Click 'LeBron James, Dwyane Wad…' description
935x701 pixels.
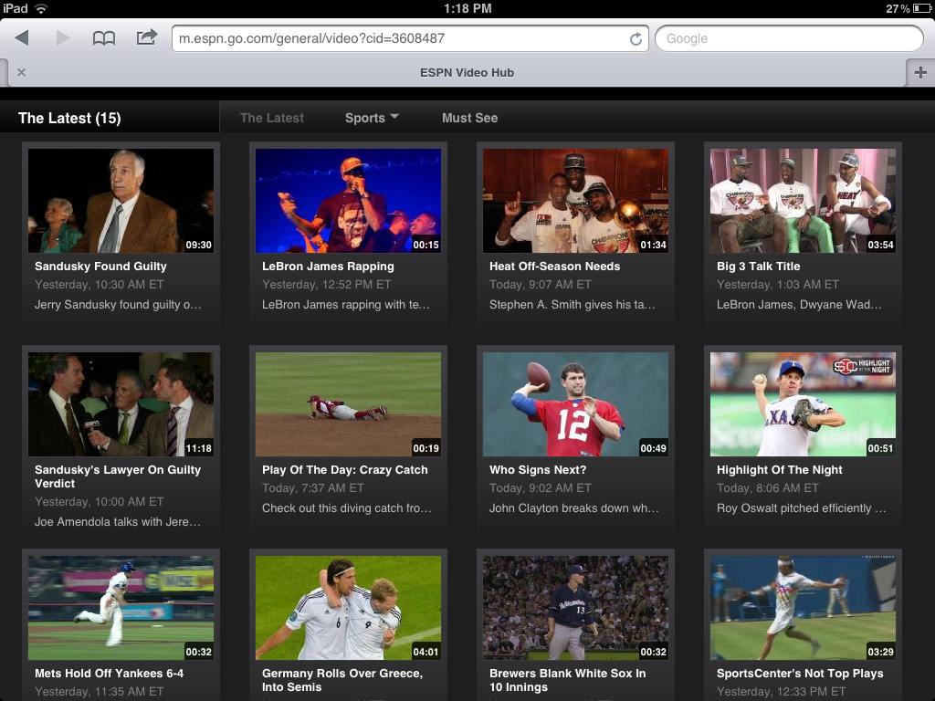pyautogui.click(x=799, y=305)
